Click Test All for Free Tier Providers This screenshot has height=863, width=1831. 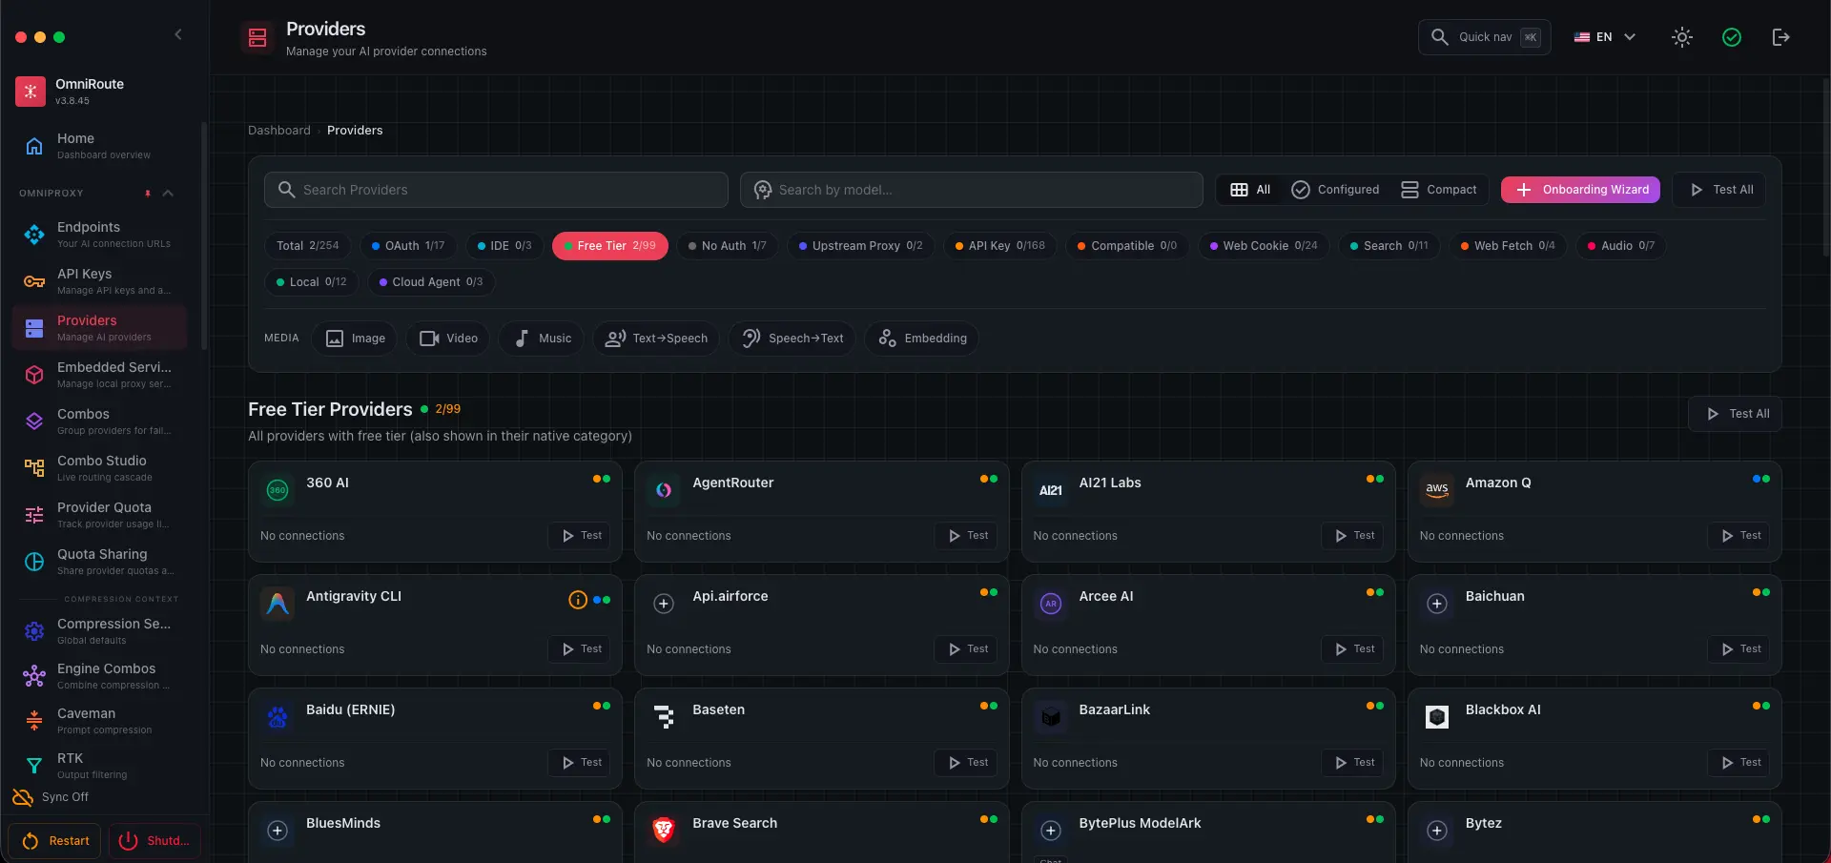pyautogui.click(x=1736, y=414)
